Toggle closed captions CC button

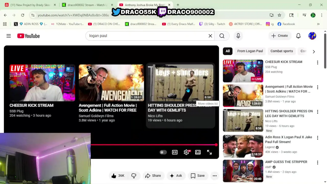[175, 152]
